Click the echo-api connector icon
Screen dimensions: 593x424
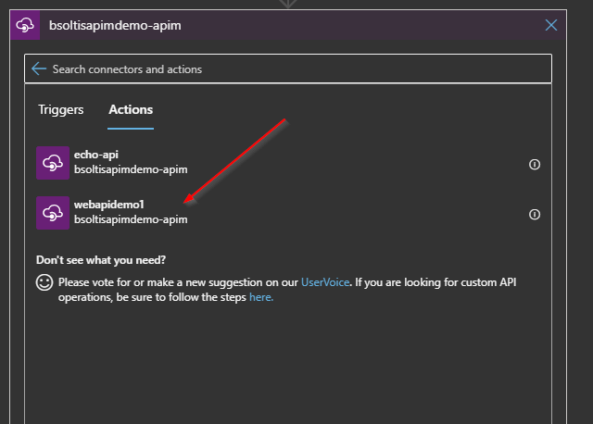[x=52, y=164]
